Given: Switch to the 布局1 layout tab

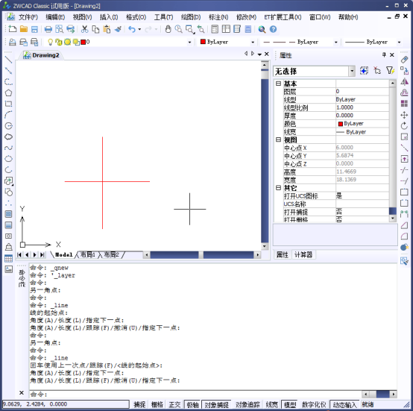Looking at the screenshot, I should click(88, 255).
